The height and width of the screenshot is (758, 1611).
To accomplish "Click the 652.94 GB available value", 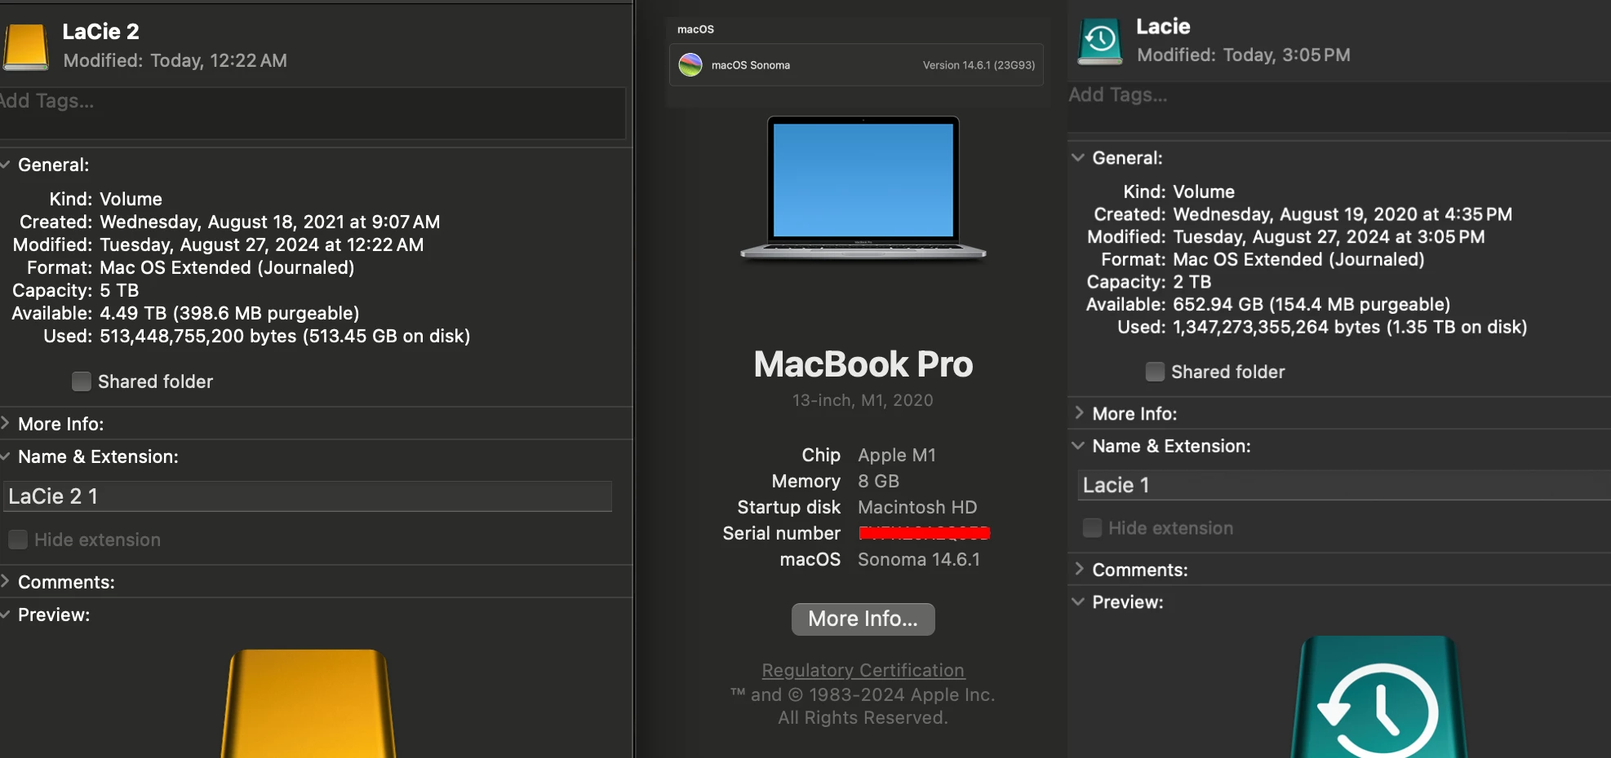I will [1311, 304].
